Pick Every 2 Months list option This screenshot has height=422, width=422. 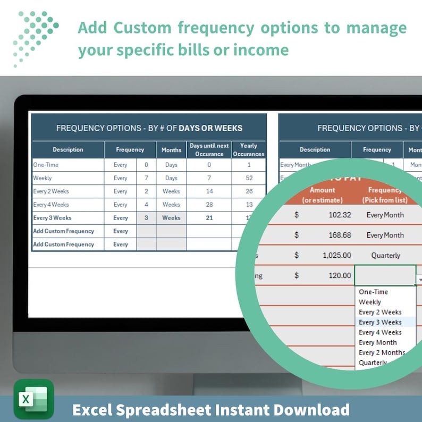[382, 352]
